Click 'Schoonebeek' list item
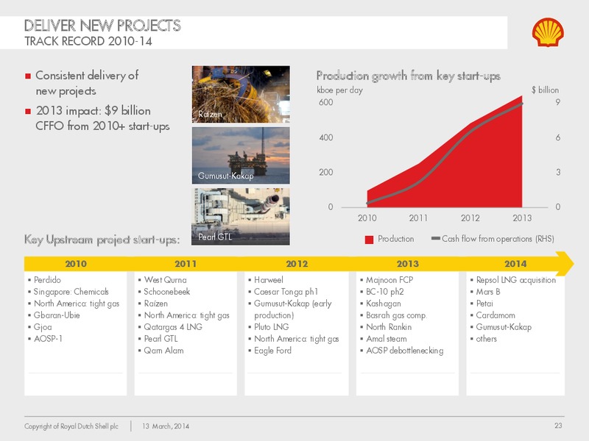 pos(167,291)
